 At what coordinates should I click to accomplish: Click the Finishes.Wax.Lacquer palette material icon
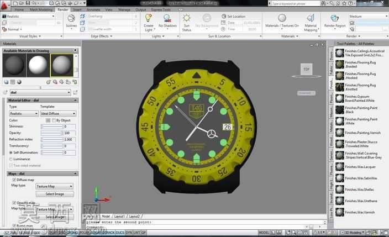[x=340, y=167]
